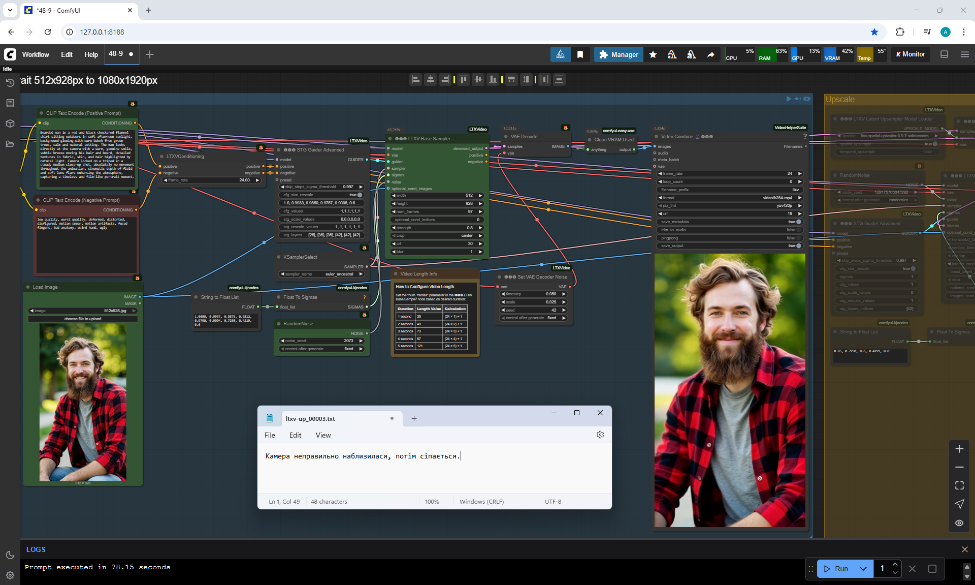Click the bookmark icon in top toolbar

click(x=580, y=54)
